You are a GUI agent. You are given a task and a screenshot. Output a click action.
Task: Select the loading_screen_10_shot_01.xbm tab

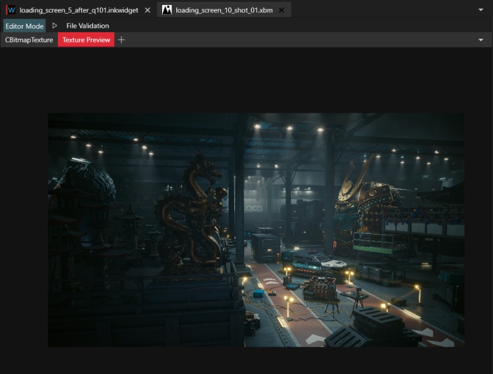224,10
